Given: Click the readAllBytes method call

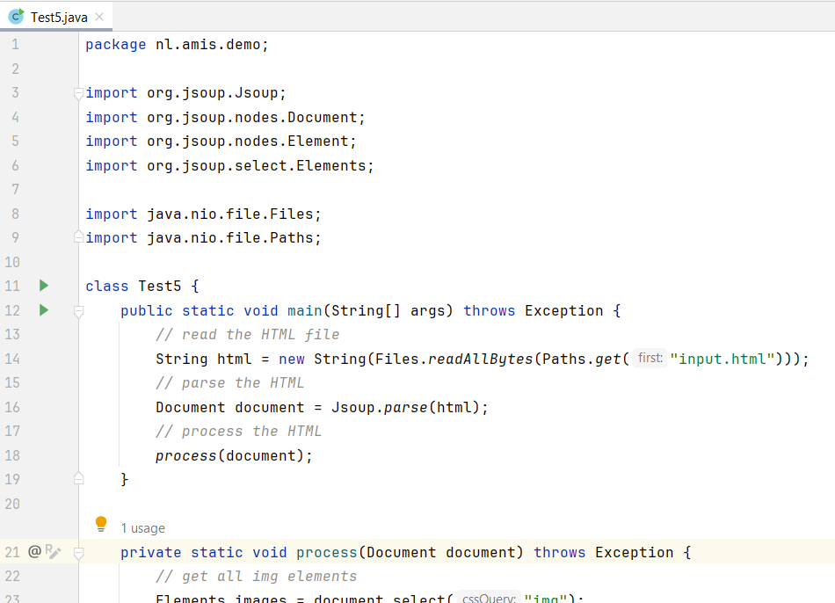Looking at the screenshot, I should pos(480,359).
